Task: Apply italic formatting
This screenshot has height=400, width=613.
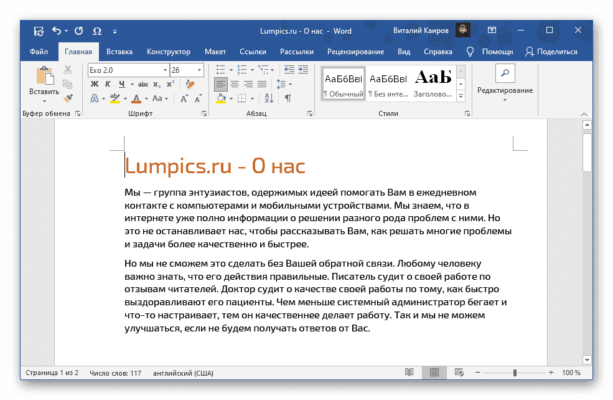Action: click(x=108, y=83)
